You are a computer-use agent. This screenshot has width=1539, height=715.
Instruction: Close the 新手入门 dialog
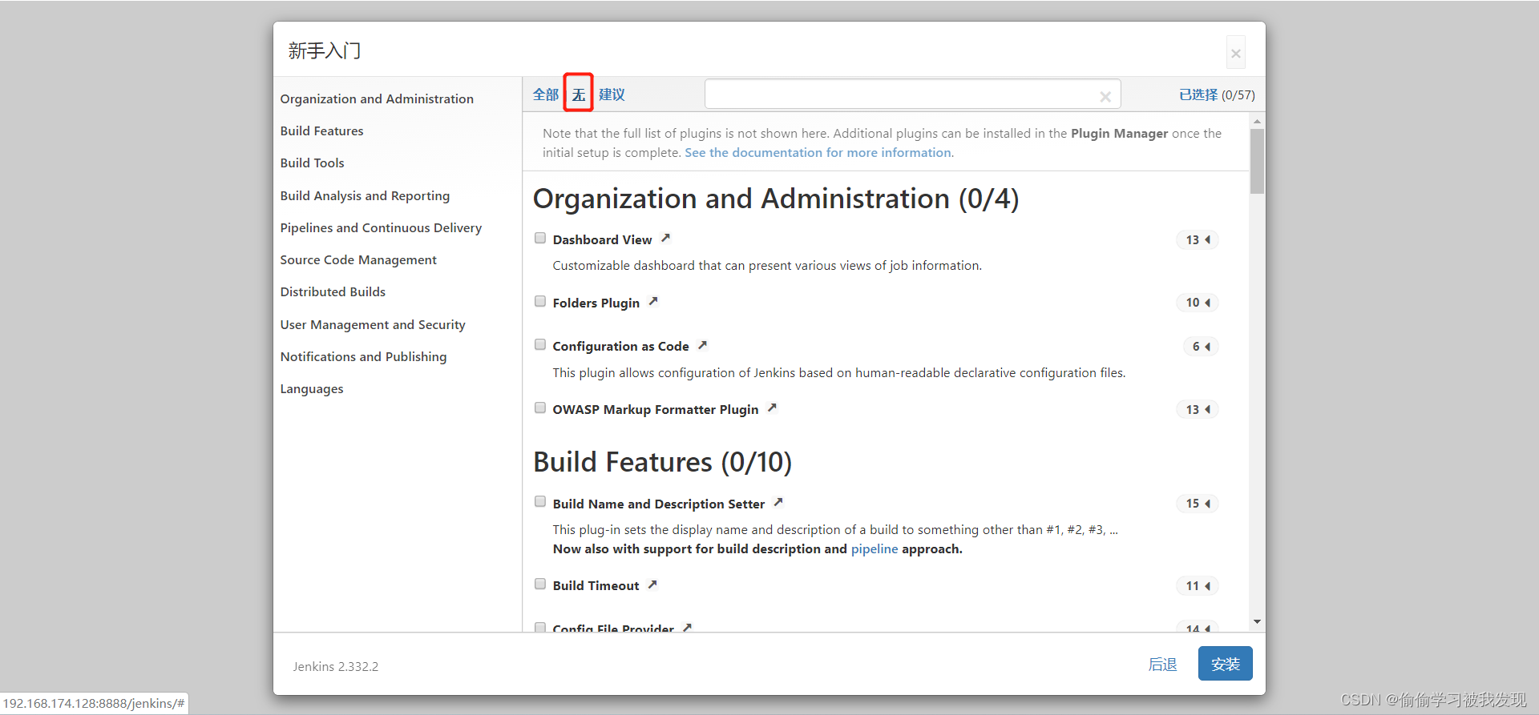click(x=1236, y=54)
